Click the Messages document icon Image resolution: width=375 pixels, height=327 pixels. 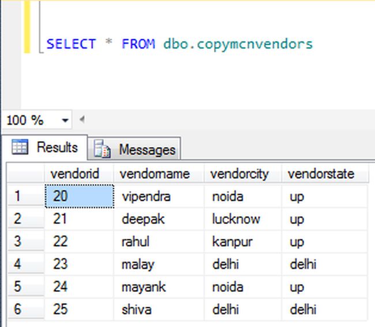[102, 149]
